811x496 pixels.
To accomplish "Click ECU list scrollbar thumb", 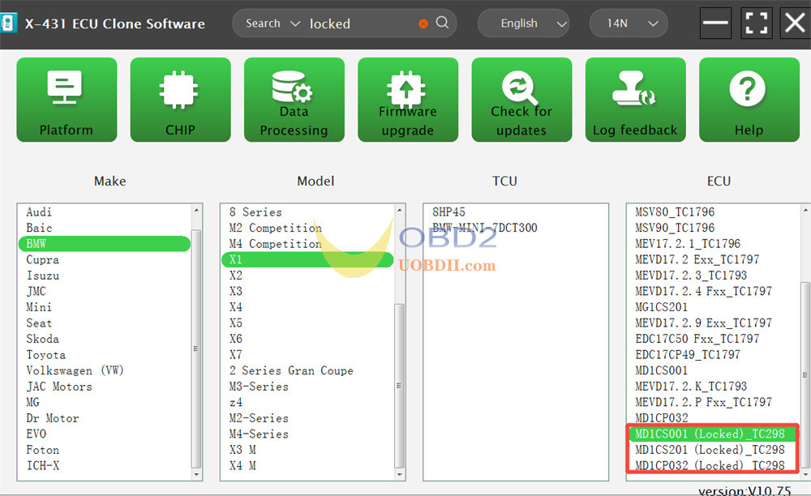I will pyautogui.click(x=805, y=374).
